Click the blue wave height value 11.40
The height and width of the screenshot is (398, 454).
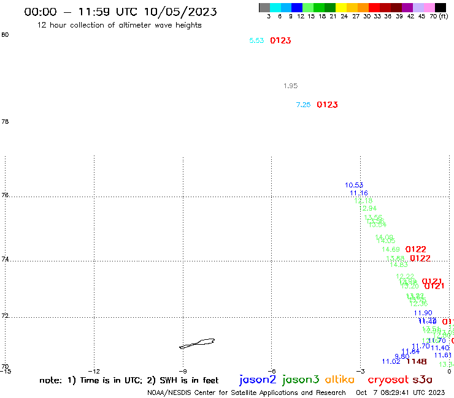pos(440,348)
